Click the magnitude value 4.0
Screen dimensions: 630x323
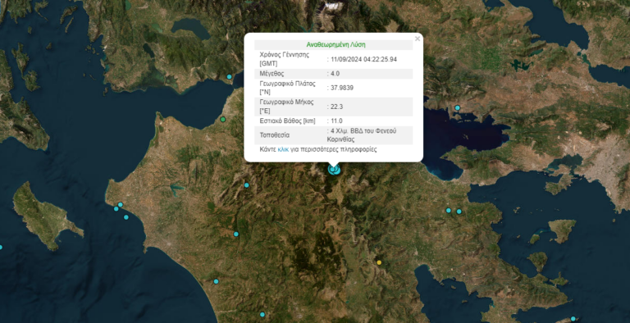(x=335, y=74)
